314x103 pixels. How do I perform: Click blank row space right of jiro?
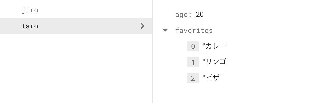(88, 10)
